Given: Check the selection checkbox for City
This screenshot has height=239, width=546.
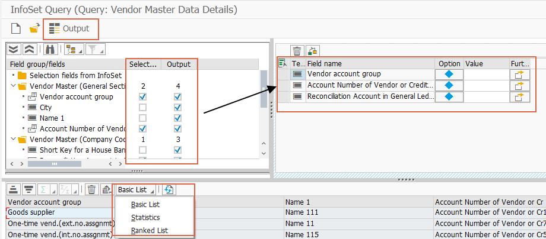Looking at the screenshot, I should click(x=142, y=107).
